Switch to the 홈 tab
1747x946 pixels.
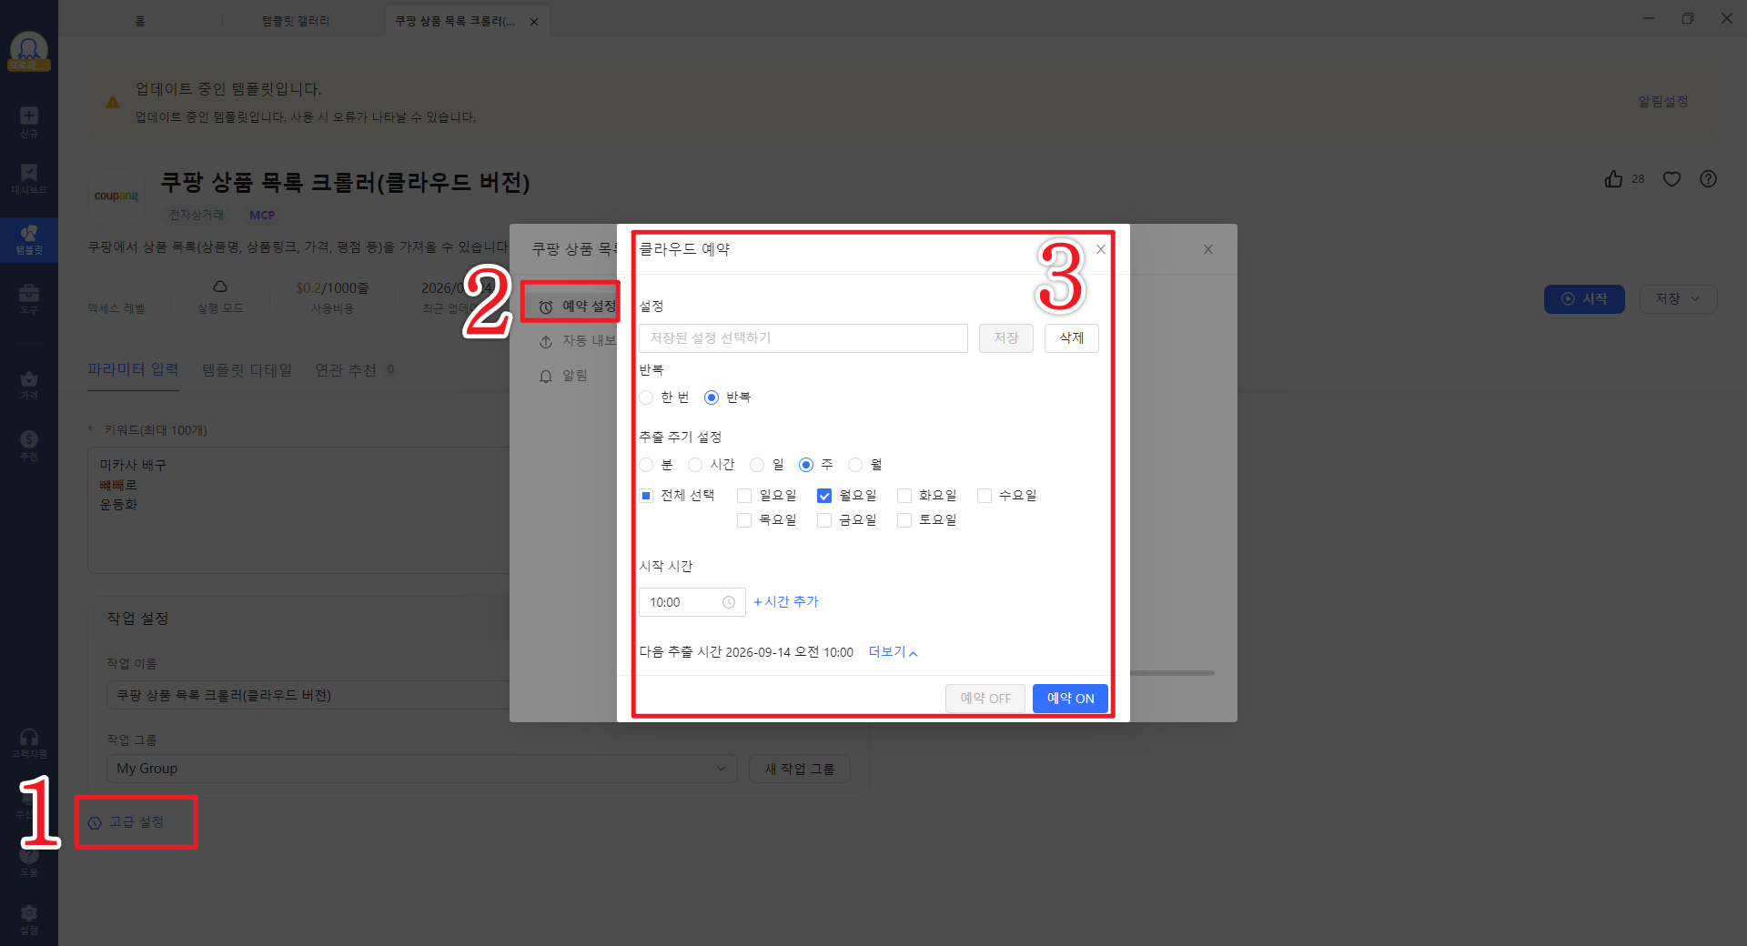pos(140,21)
